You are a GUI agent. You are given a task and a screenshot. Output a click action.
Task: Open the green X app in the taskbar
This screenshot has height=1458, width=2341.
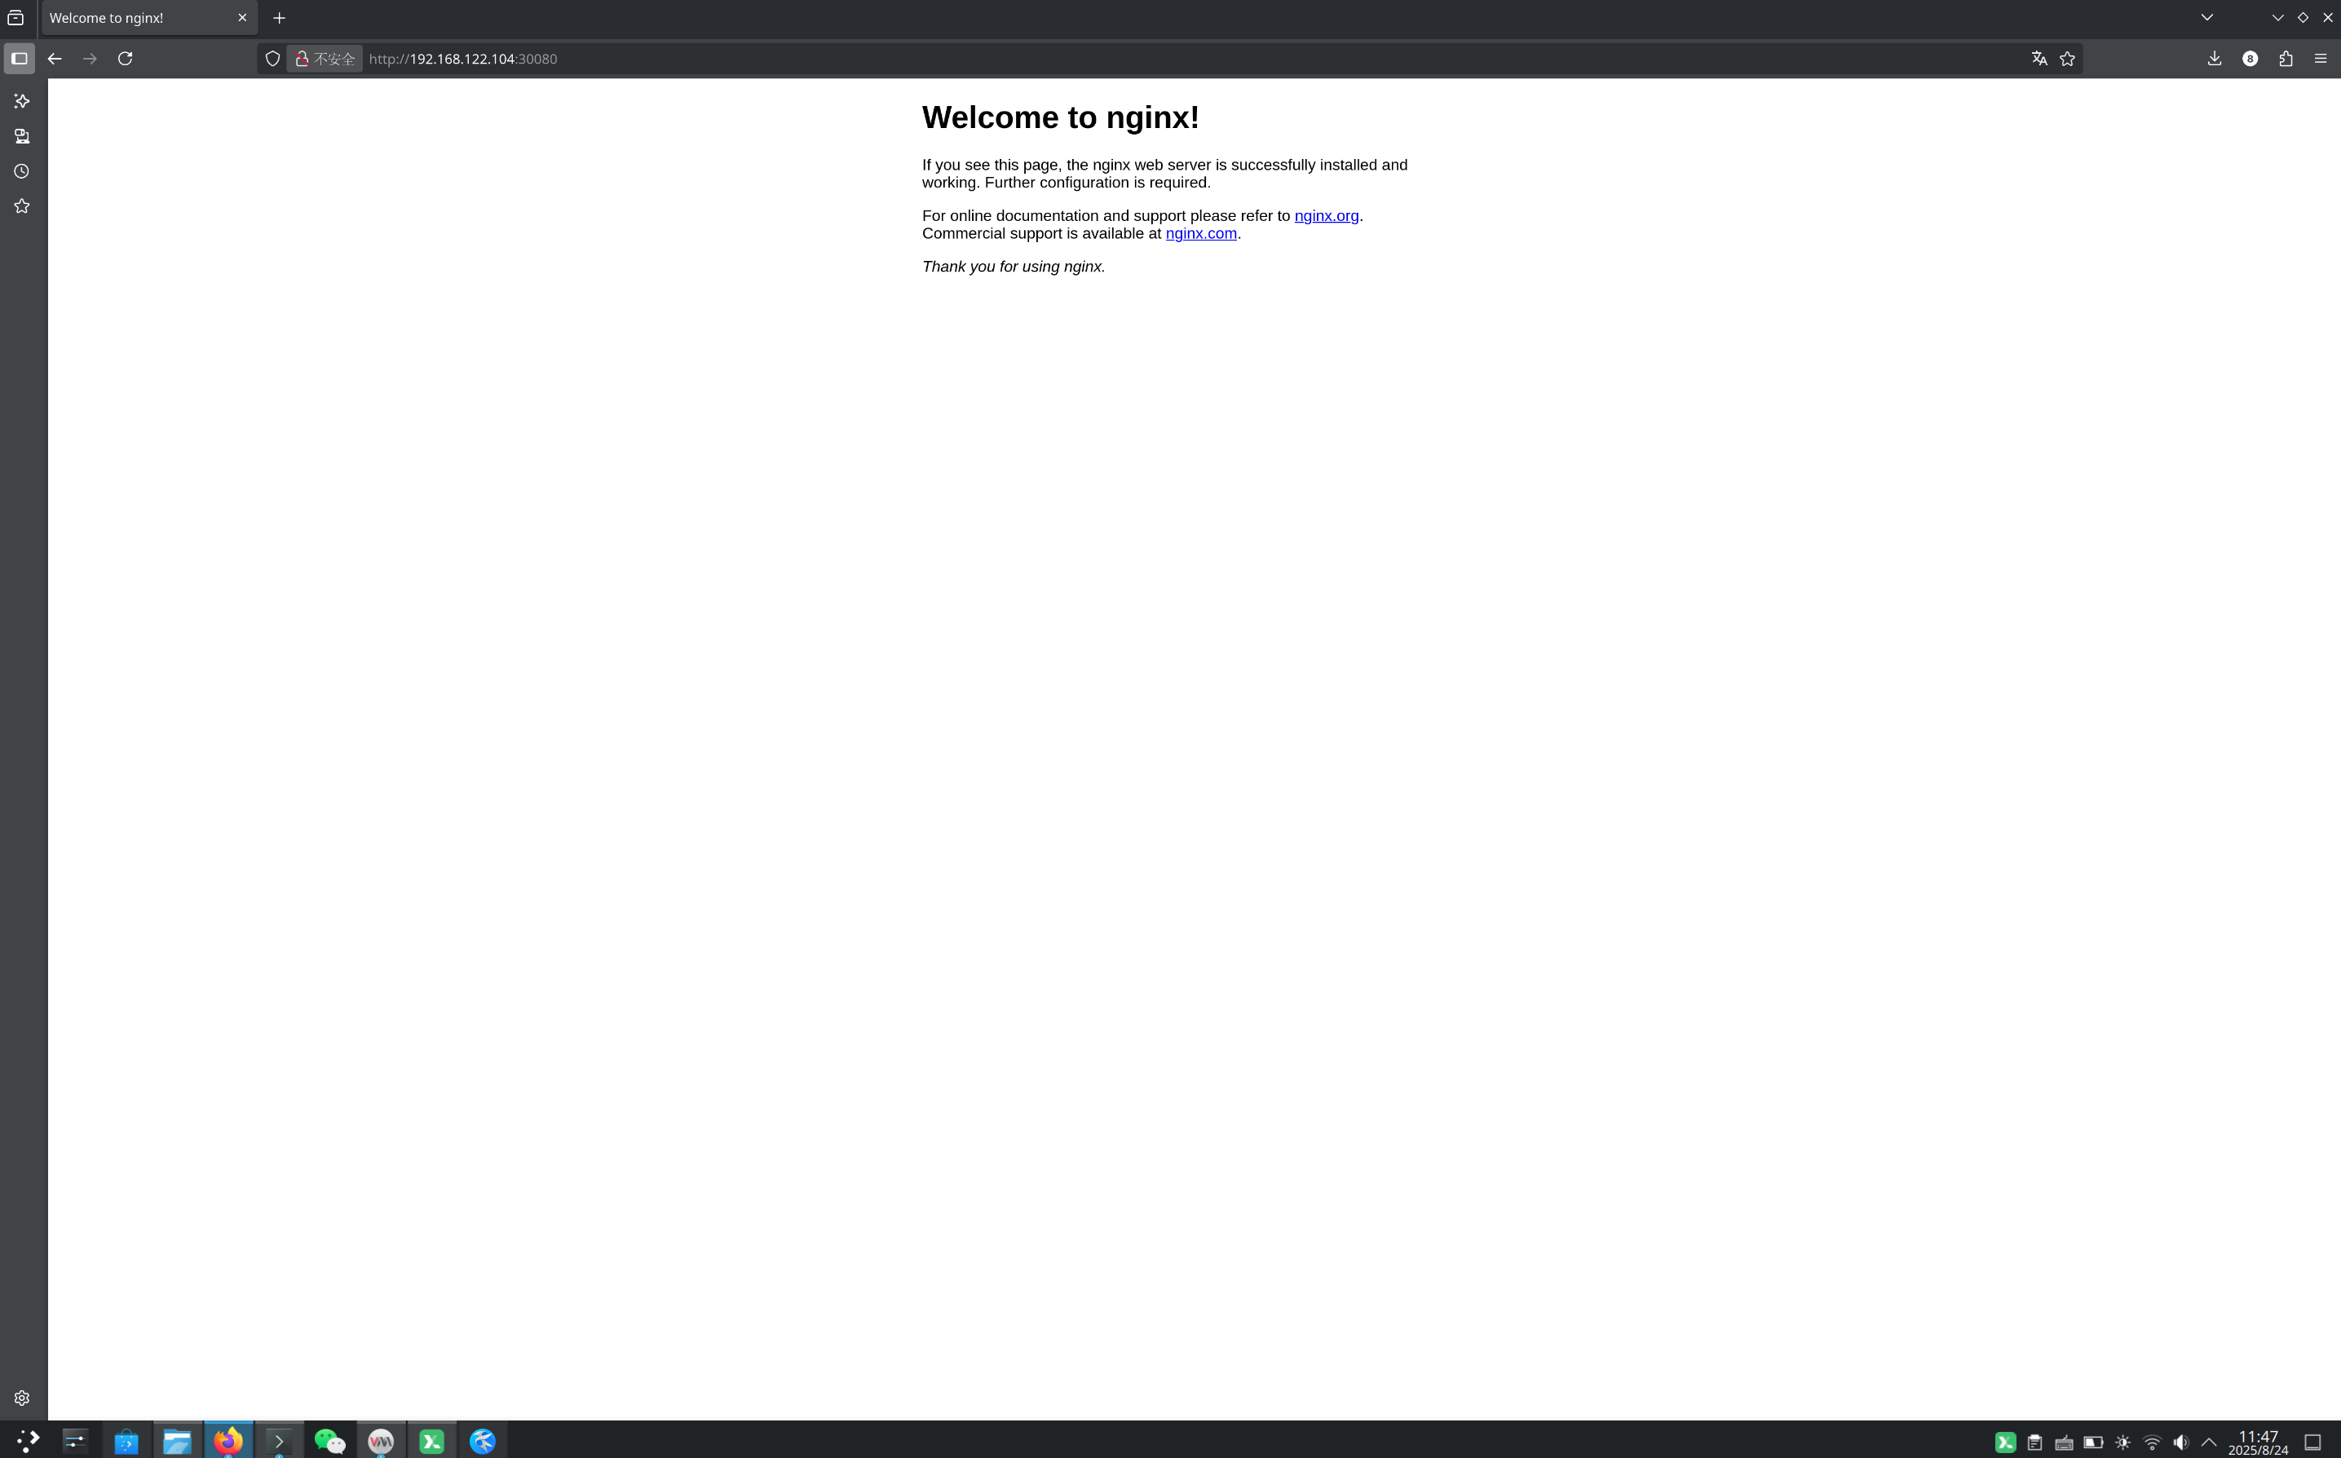coord(432,1441)
